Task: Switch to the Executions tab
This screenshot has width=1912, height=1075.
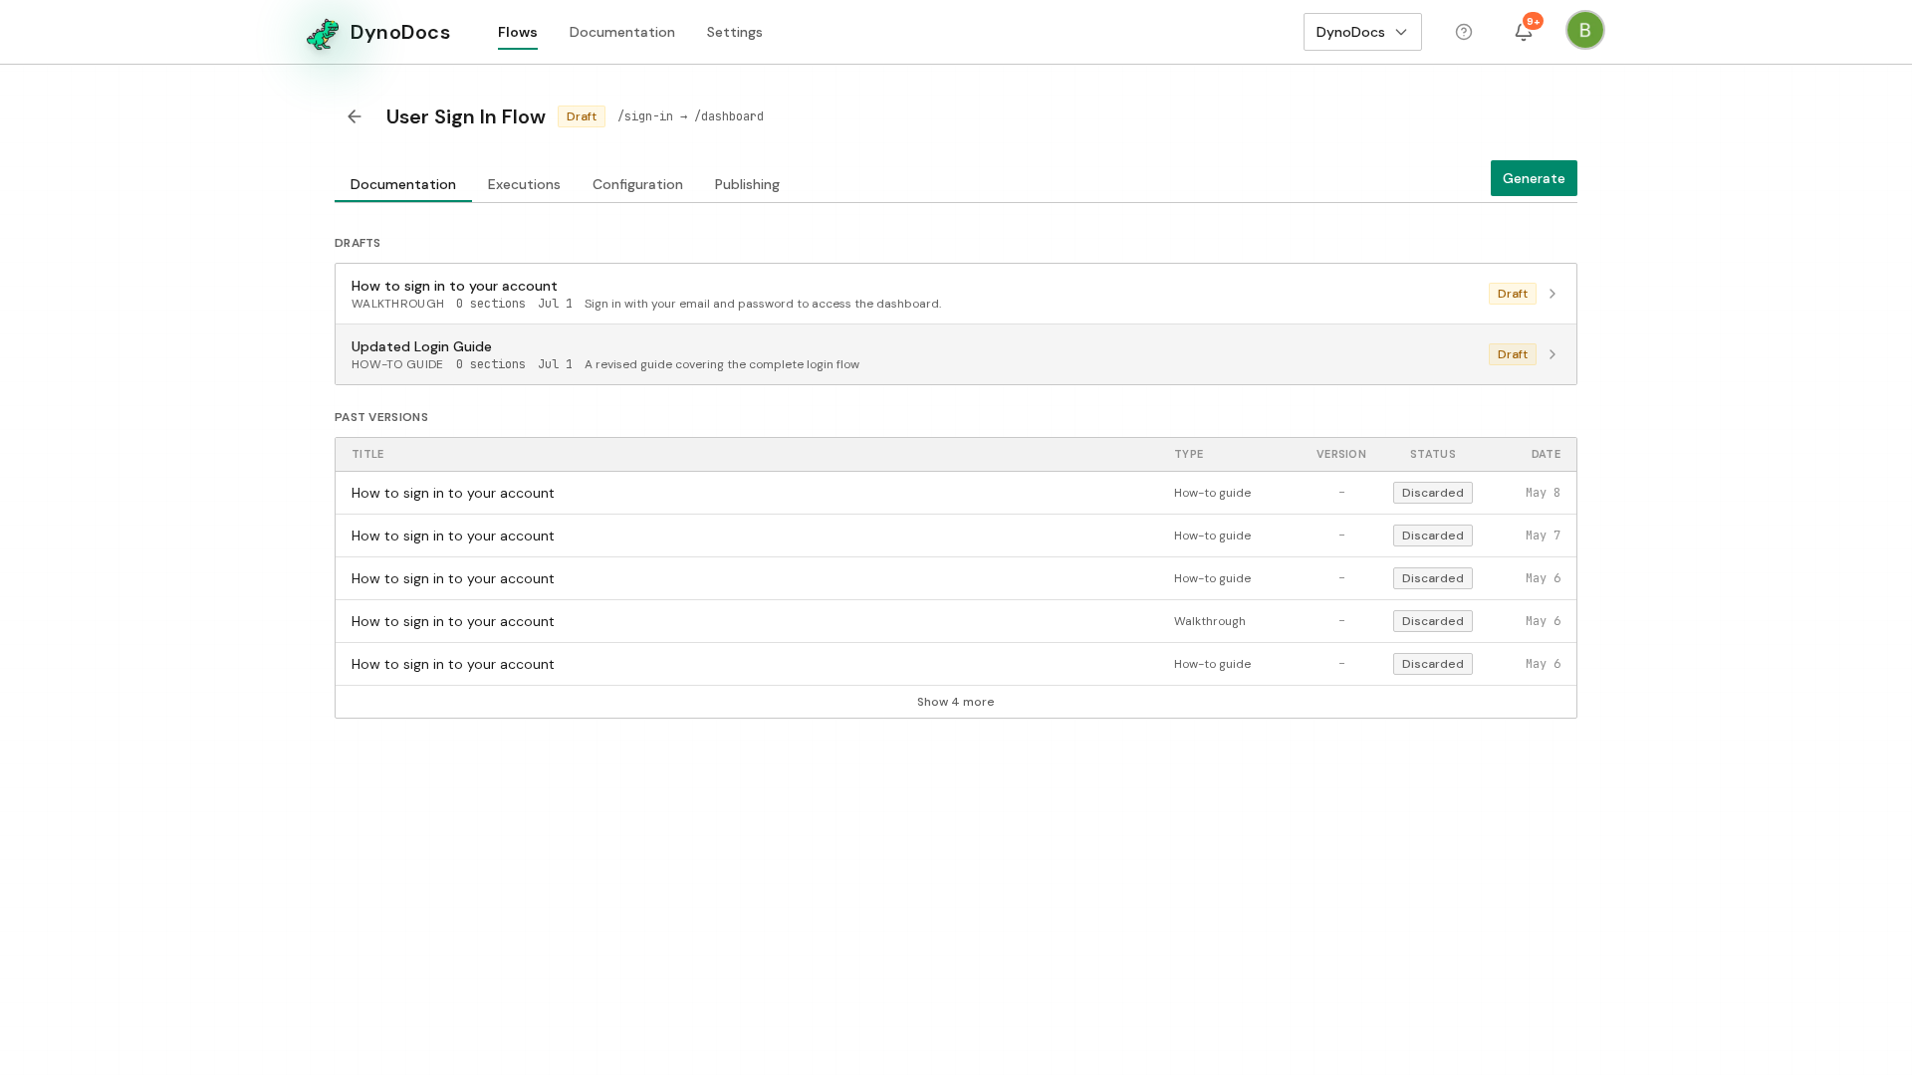Action: pyautogui.click(x=524, y=184)
